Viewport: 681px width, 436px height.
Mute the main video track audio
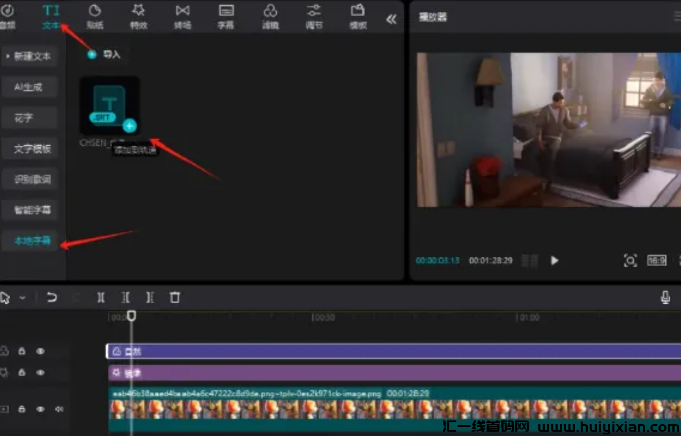click(x=59, y=409)
